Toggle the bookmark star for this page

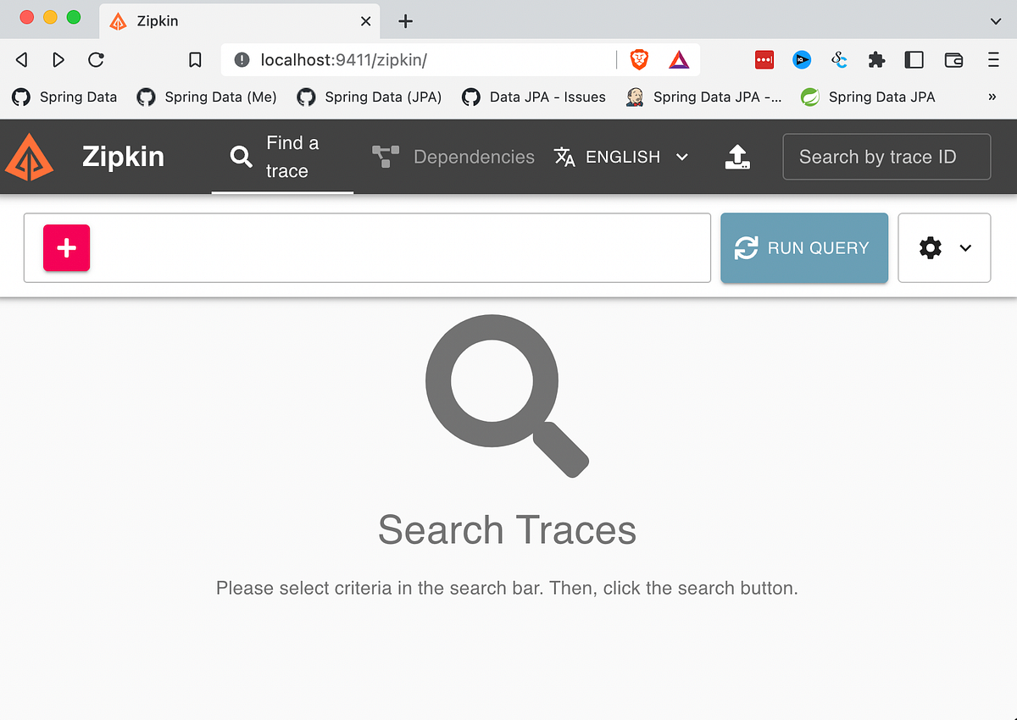(195, 59)
